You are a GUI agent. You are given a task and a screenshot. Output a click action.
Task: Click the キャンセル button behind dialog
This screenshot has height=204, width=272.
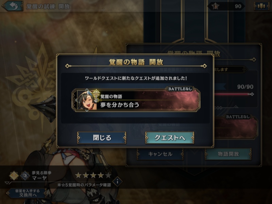[160, 154]
